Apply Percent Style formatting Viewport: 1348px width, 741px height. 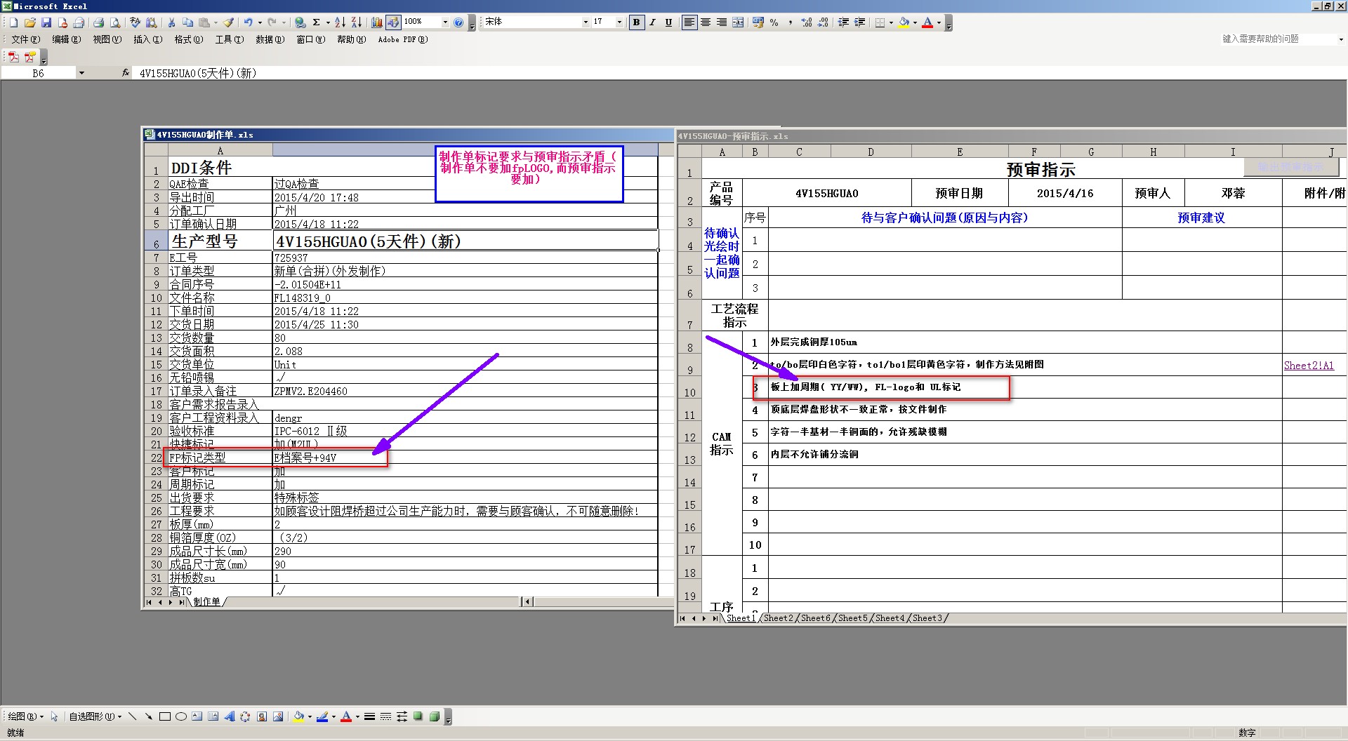[x=774, y=22]
